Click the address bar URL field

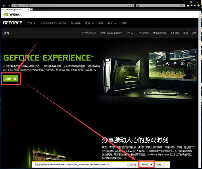point(70,6)
